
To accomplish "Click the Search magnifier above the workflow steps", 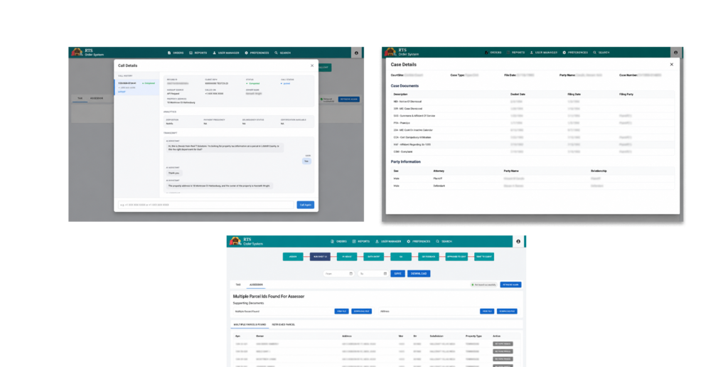I will [x=437, y=242].
